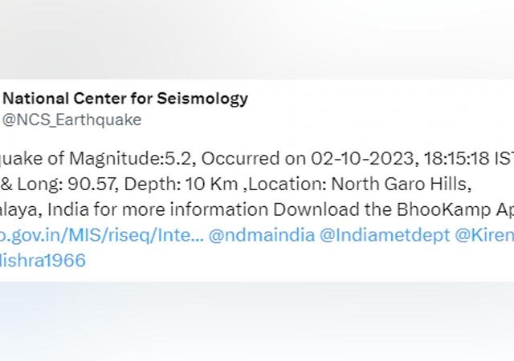The height and width of the screenshot is (361, 514).
Task: Open the partially visible @Kiren mention
Action: tap(484, 235)
